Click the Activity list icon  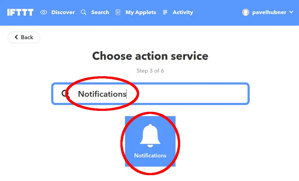tap(165, 12)
